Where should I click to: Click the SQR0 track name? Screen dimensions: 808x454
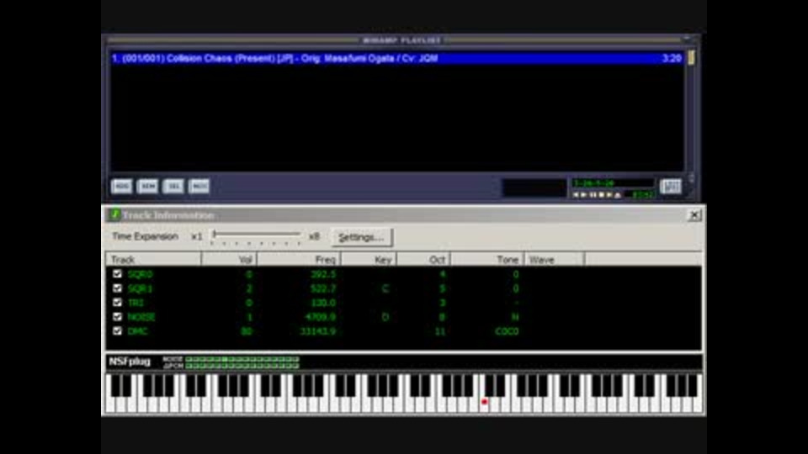[141, 274]
